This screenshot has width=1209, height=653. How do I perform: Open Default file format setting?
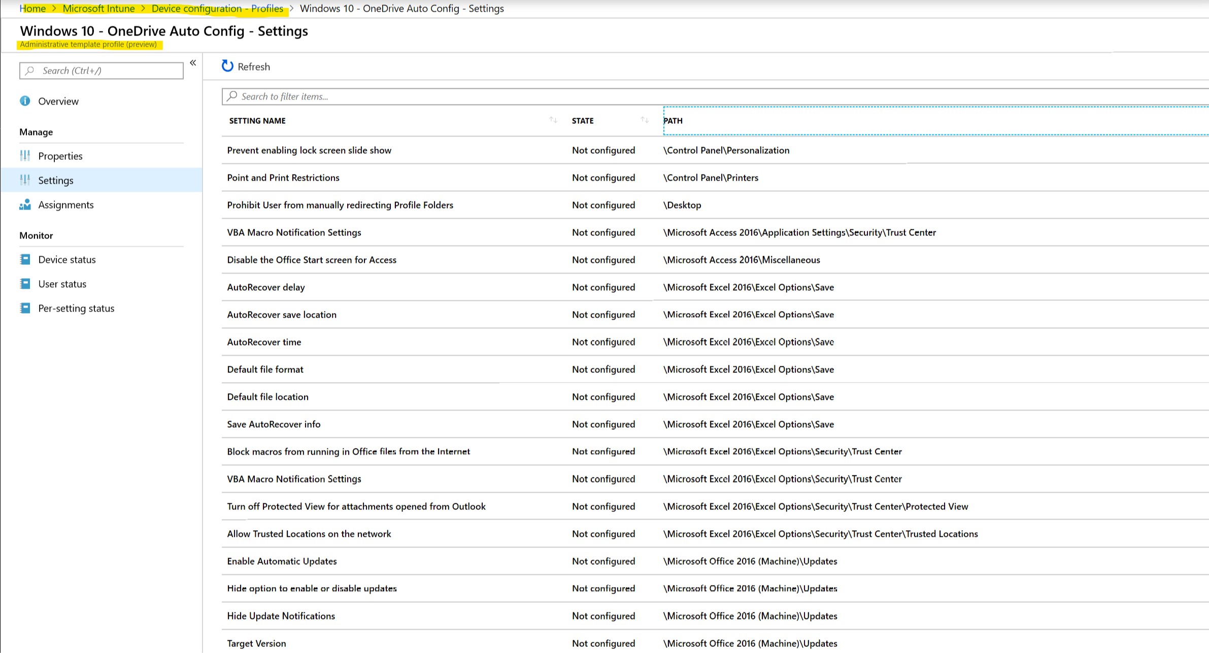click(x=265, y=369)
